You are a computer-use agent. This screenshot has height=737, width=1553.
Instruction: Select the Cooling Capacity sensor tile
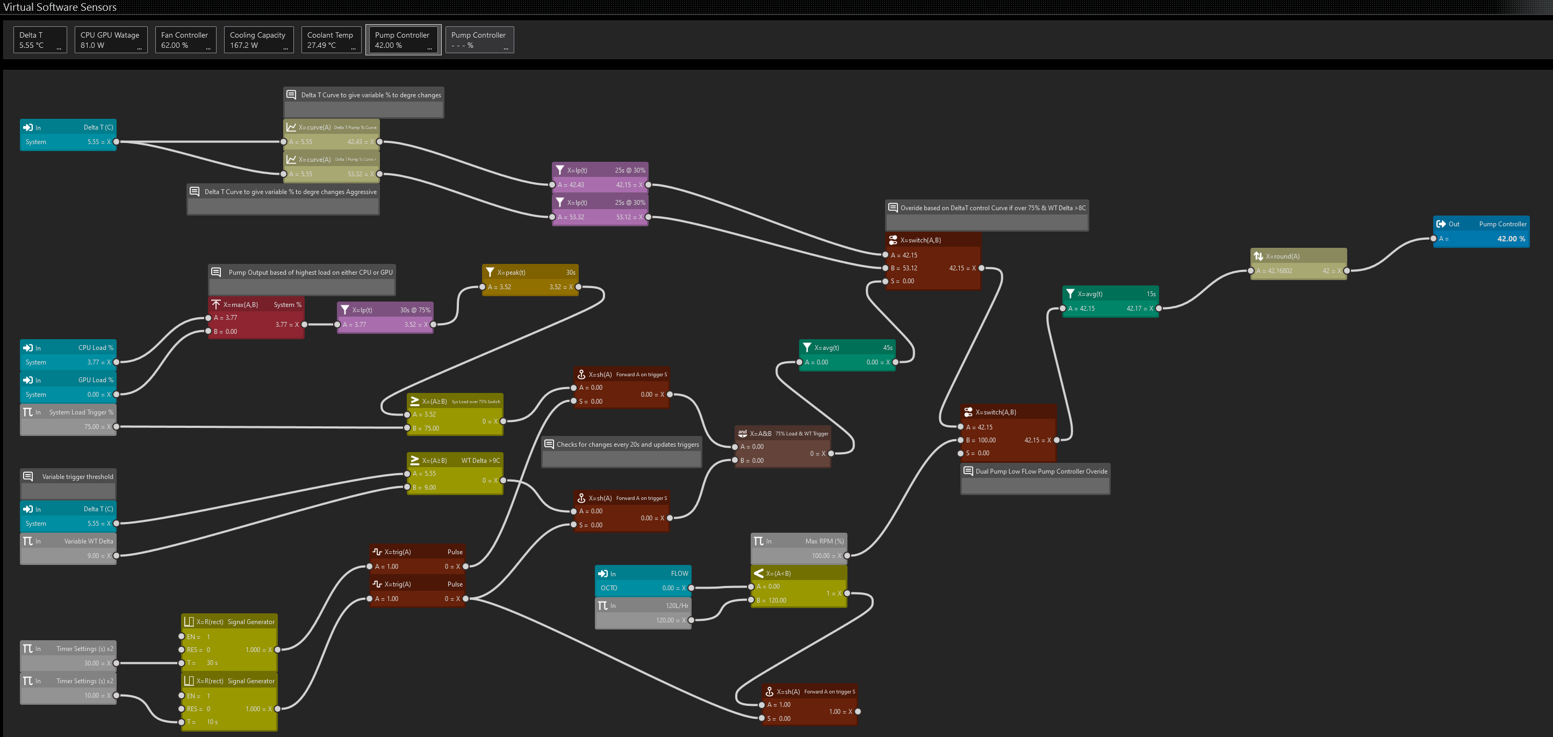point(258,39)
